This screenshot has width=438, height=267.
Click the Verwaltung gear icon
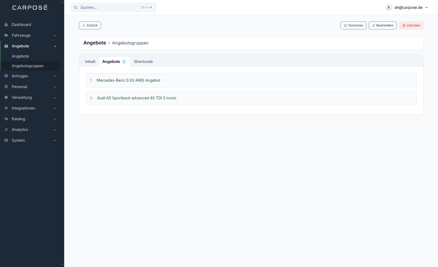pyautogui.click(x=6, y=97)
